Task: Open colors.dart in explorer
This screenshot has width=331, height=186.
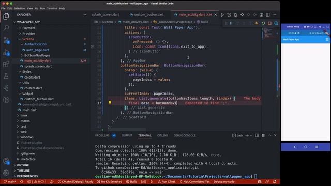Action: tap(32, 77)
